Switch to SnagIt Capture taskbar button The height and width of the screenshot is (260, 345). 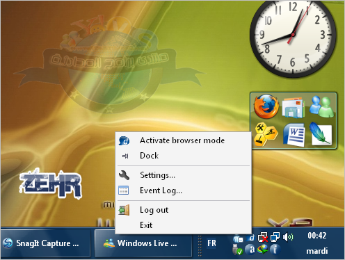pyautogui.click(x=45, y=243)
